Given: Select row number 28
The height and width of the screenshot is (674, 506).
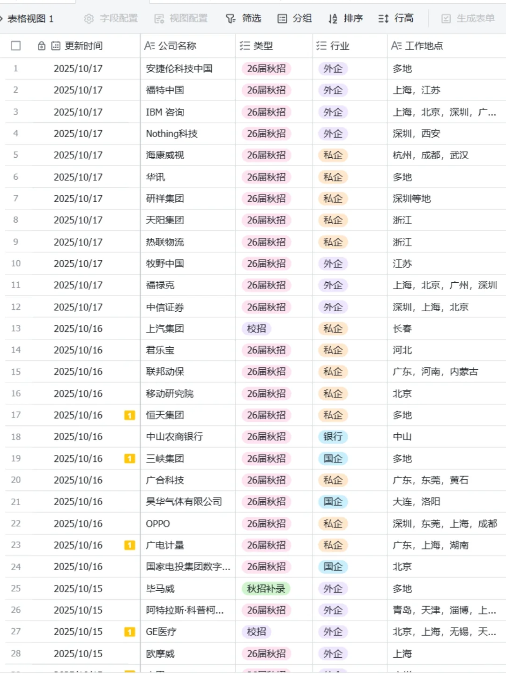Looking at the screenshot, I should 16,653.
